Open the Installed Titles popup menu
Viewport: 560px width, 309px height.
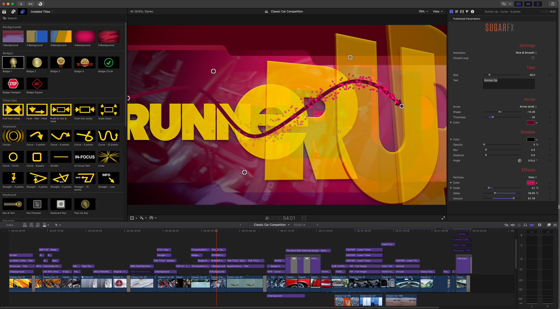(42, 12)
